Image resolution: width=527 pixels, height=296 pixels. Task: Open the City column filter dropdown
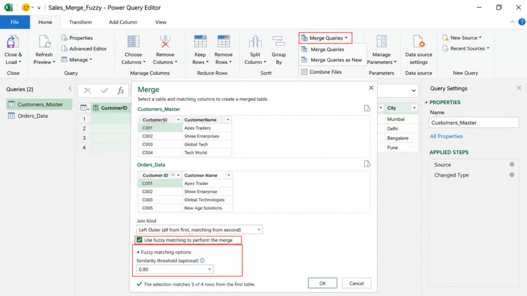pyautogui.click(x=414, y=108)
